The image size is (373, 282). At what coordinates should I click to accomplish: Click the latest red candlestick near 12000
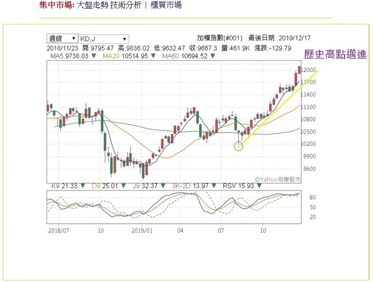point(299,70)
